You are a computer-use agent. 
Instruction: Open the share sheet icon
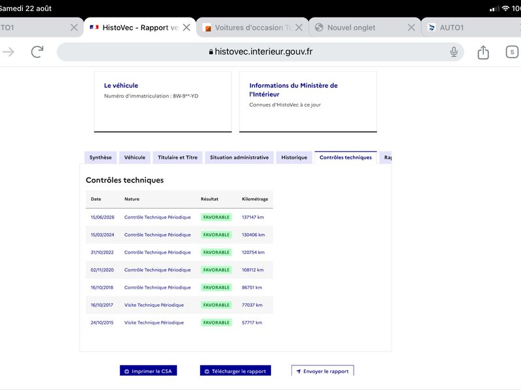483,52
